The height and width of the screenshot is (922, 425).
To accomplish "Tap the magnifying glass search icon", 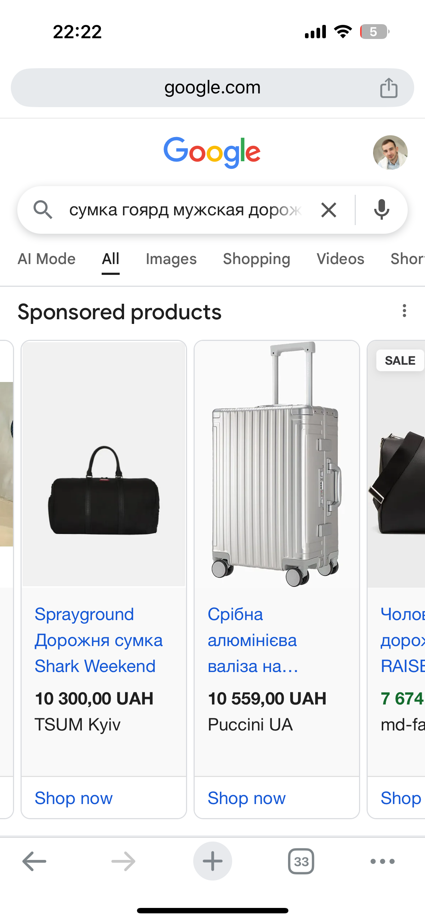I will pos(43,210).
